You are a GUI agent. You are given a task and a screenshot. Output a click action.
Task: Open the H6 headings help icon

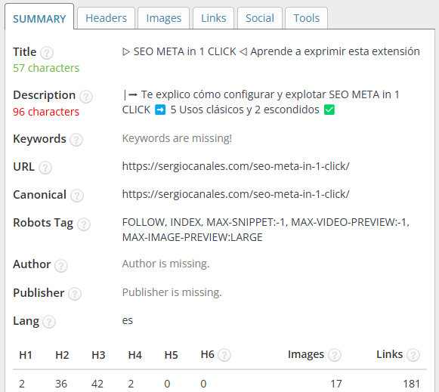point(224,355)
